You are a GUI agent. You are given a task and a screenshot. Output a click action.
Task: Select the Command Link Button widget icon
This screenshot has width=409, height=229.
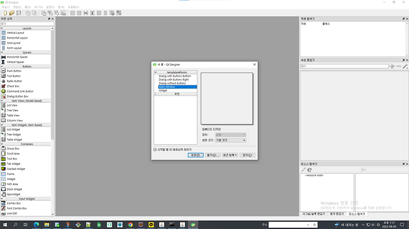[3, 91]
